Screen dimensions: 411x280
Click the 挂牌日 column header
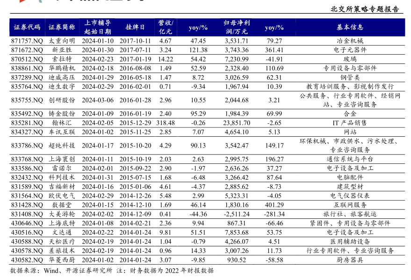click(x=135, y=28)
